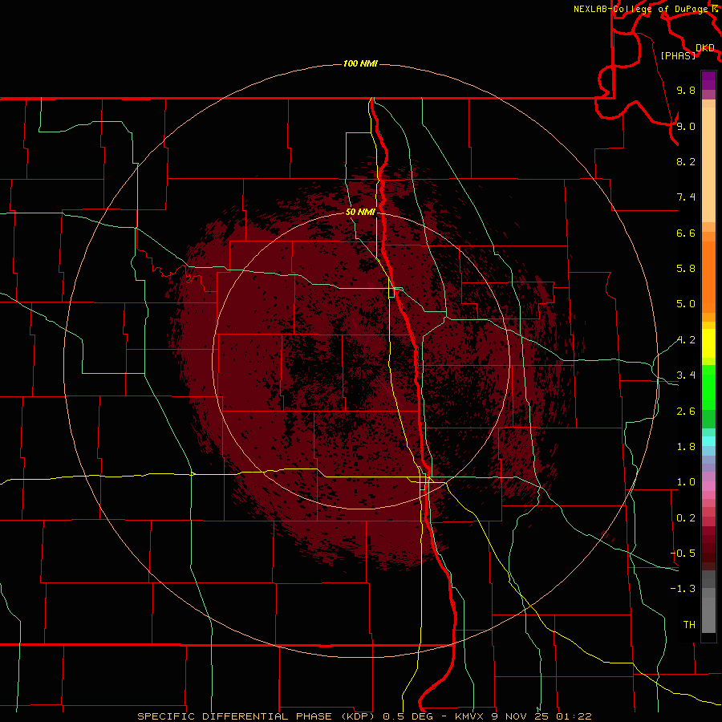722x722 pixels.
Task: Click the 8.2 scale value
Action: click(686, 161)
